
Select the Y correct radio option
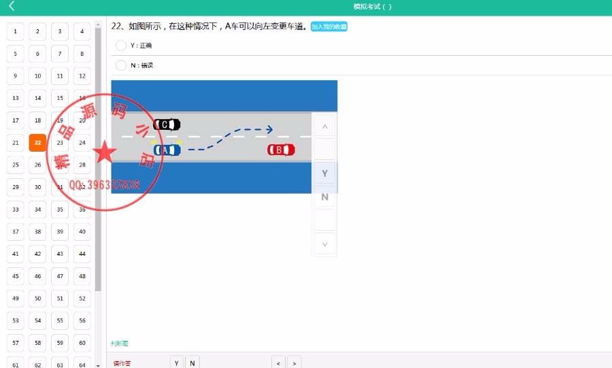point(121,46)
